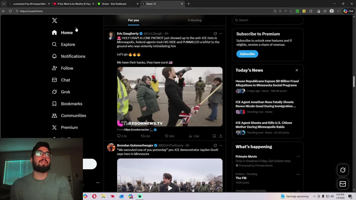Open Copilot Chat button
Screen dimensions: 356x200
point(348,11)
